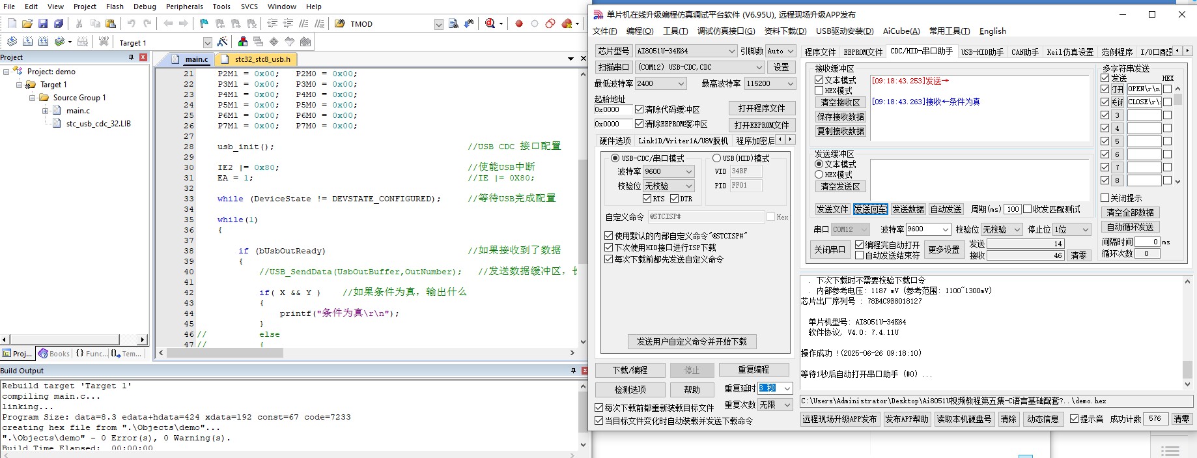Click the LOAD download icon
Screen dimensions: 1197x458
104,42
